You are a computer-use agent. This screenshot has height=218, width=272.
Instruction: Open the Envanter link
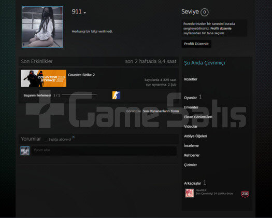191,107
